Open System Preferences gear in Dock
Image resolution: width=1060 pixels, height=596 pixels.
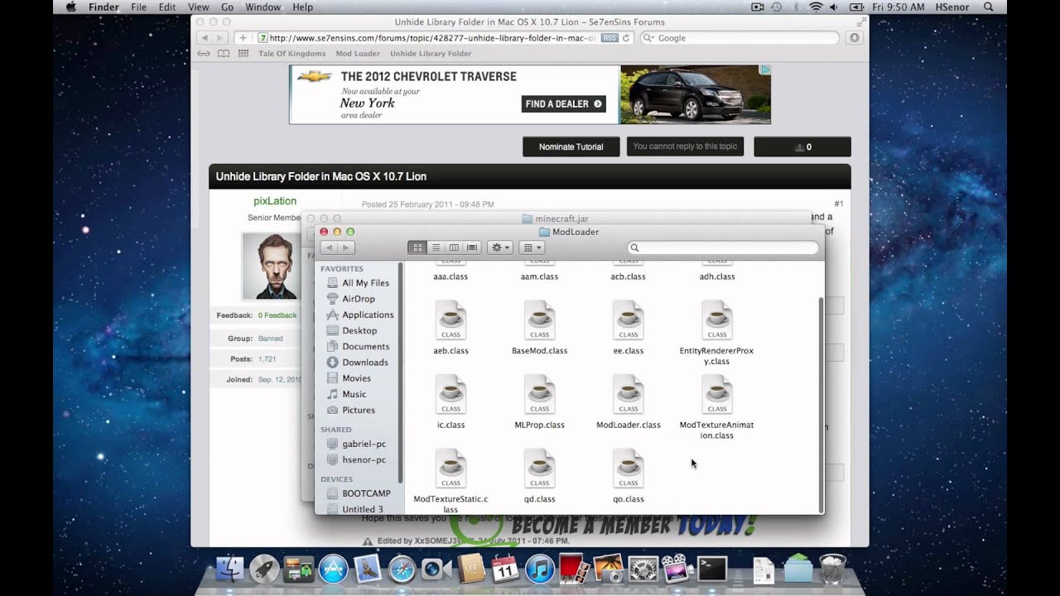[x=643, y=569]
